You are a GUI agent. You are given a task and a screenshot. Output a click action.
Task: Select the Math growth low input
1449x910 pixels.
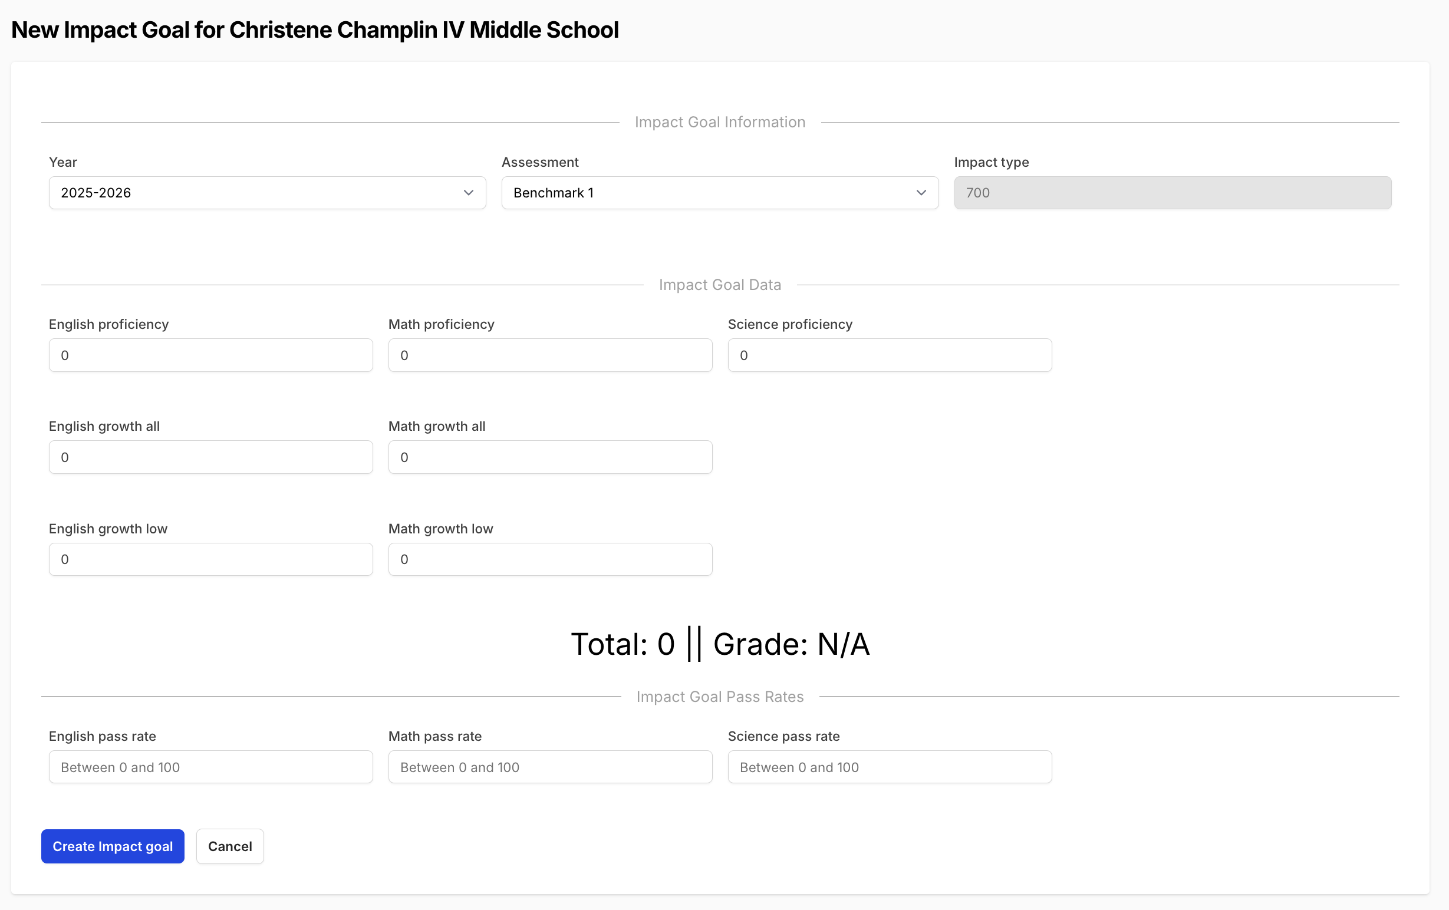click(x=550, y=559)
